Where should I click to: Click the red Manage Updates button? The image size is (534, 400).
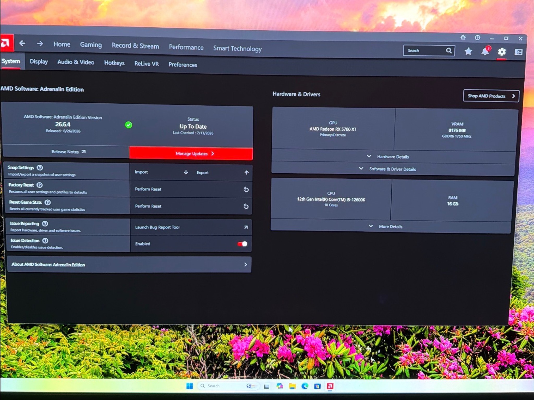(191, 153)
